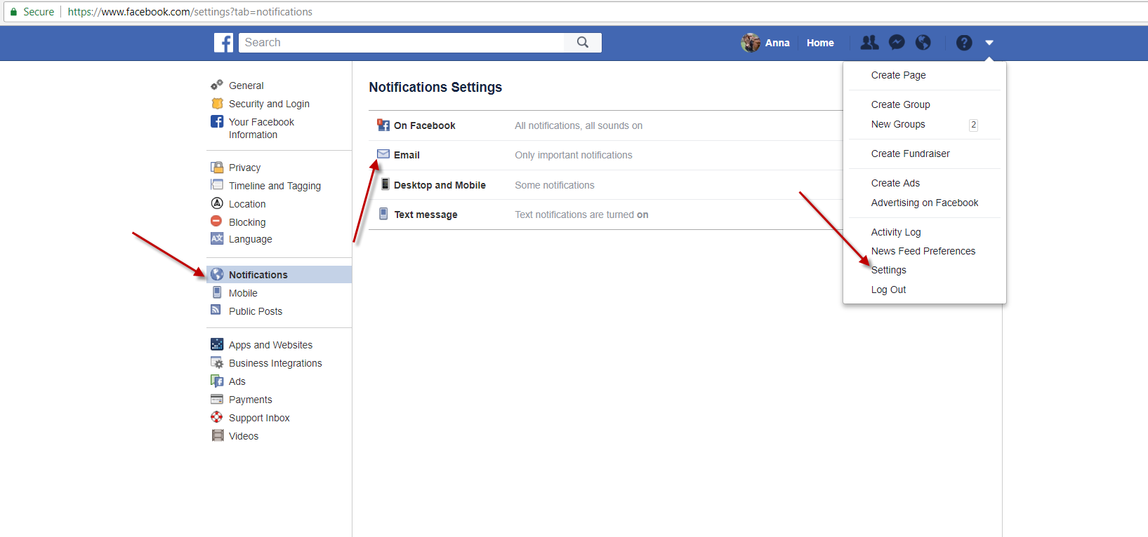Select New Groups in dropdown menu
The image size is (1148, 537).
898,124
